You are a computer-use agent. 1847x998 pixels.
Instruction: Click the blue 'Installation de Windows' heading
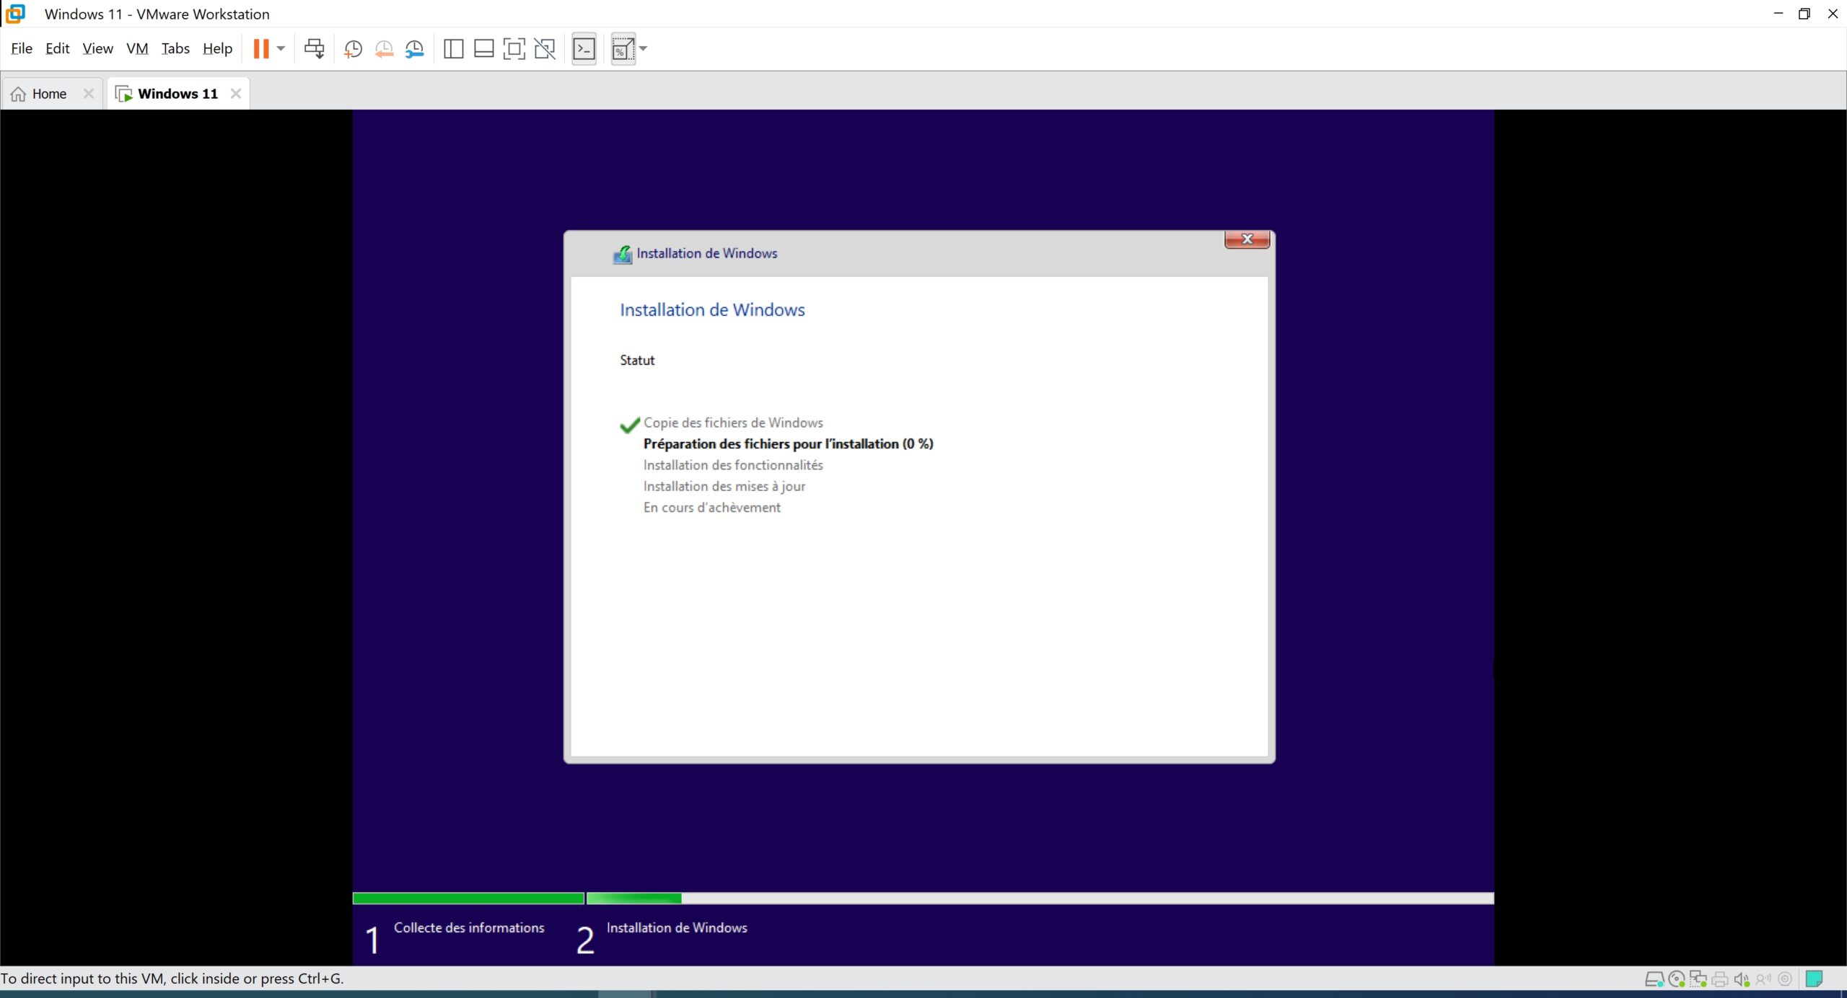click(712, 310)
